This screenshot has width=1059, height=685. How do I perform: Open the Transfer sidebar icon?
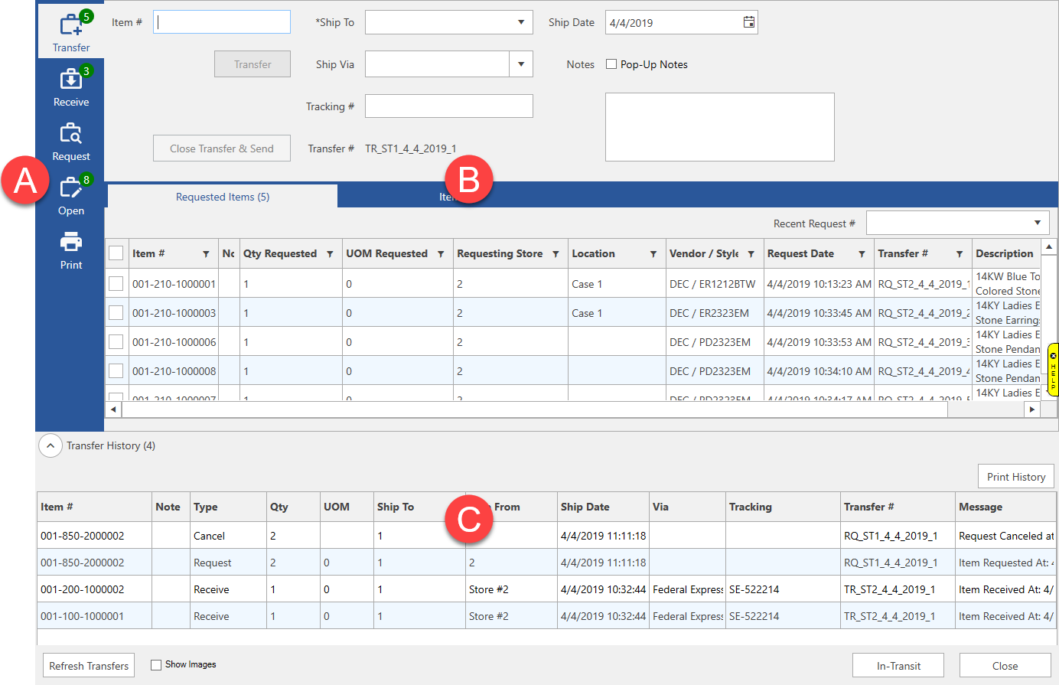click(x=71, y=32)
